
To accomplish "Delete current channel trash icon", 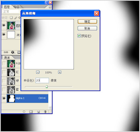I will 45,112.
